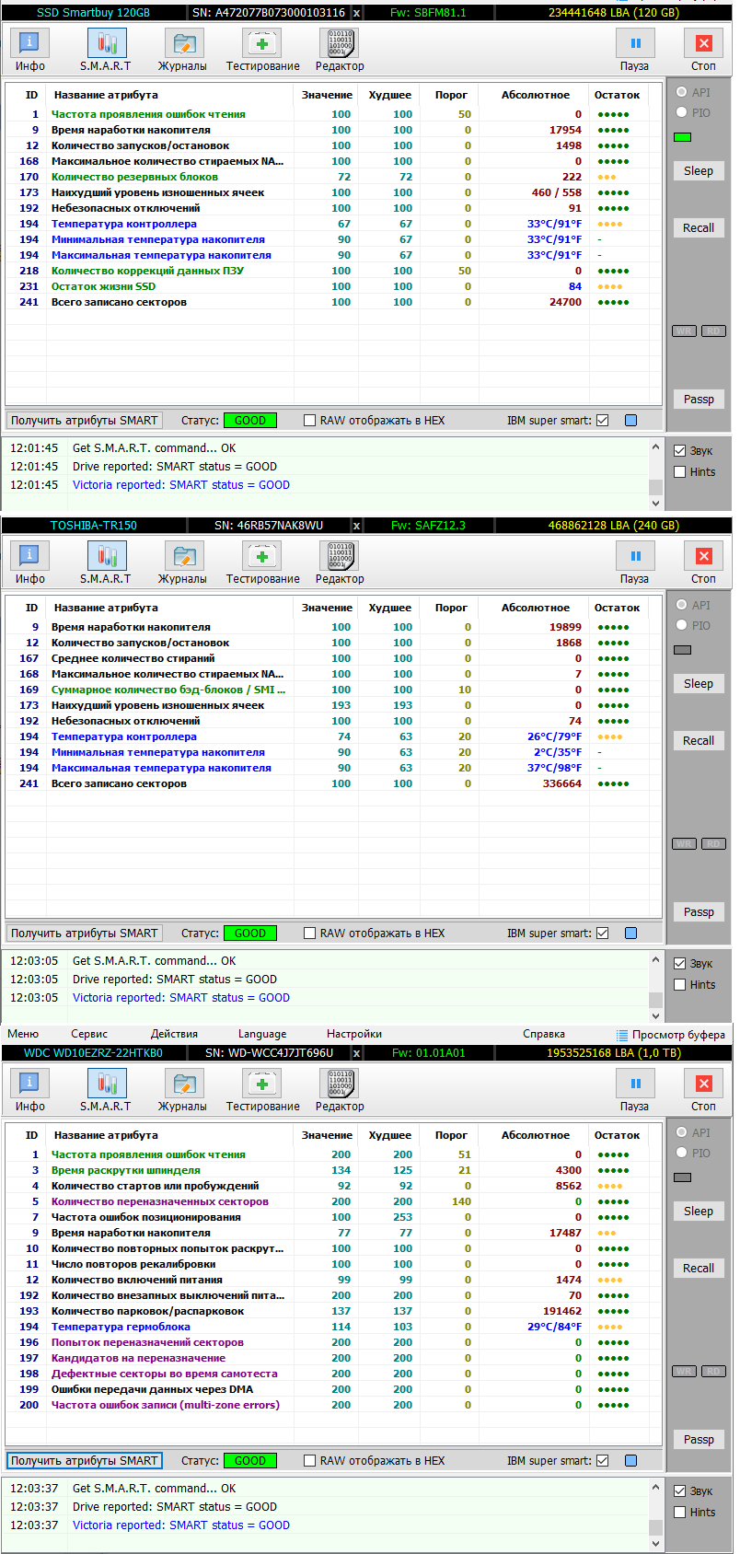Screen dimensions: 740x1554
Task: Click RD indicator in WDC WD10EZRZ window
Action: click(713, 1372)
